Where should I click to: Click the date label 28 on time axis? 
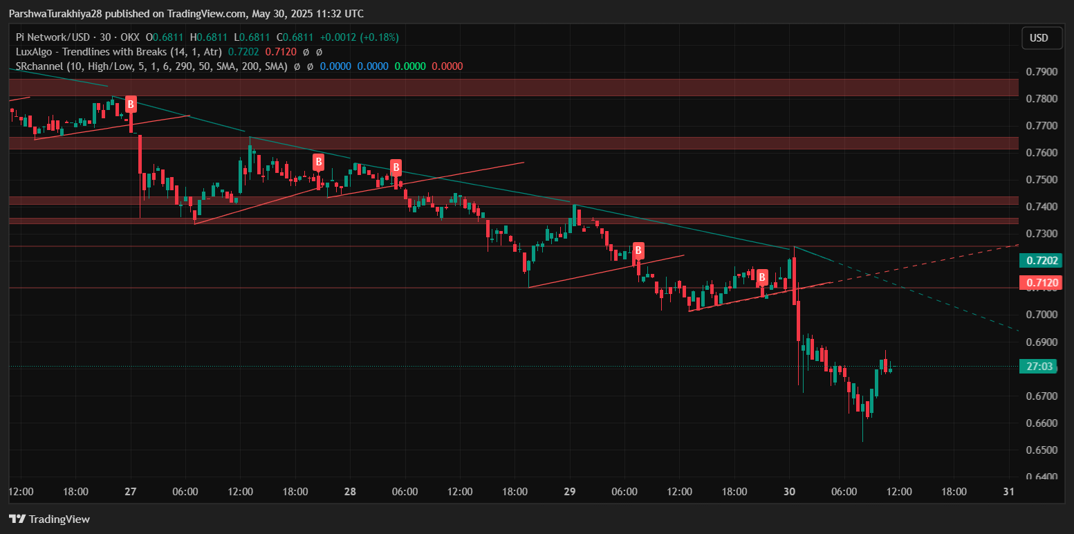[x=350, y=492]
